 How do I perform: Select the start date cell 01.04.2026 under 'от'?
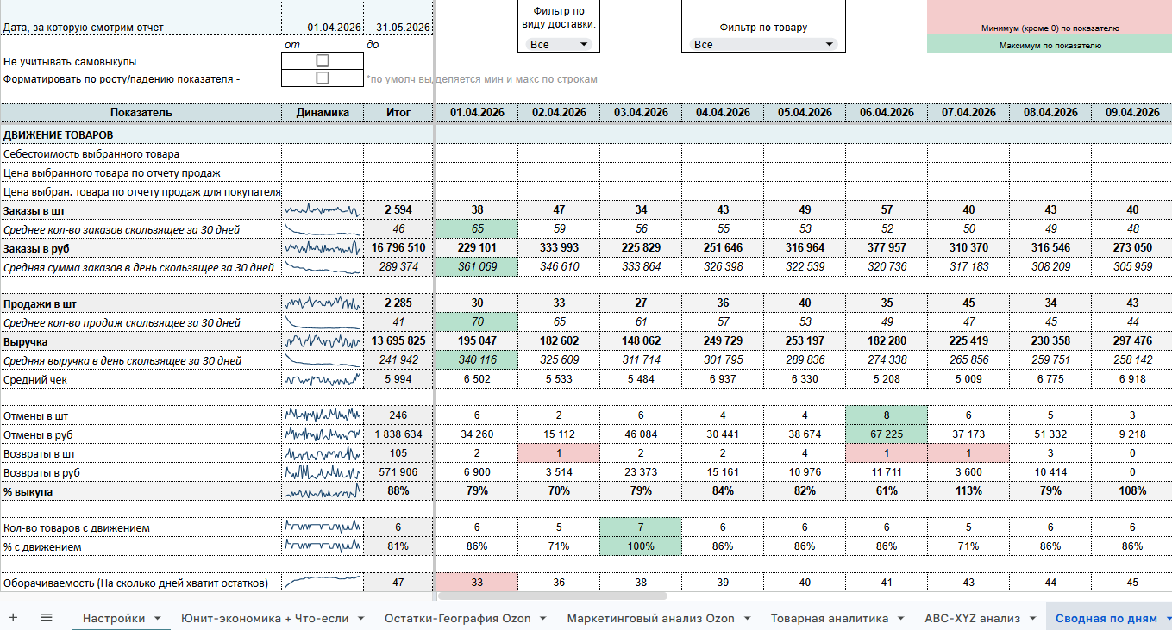tap(322, 28)
